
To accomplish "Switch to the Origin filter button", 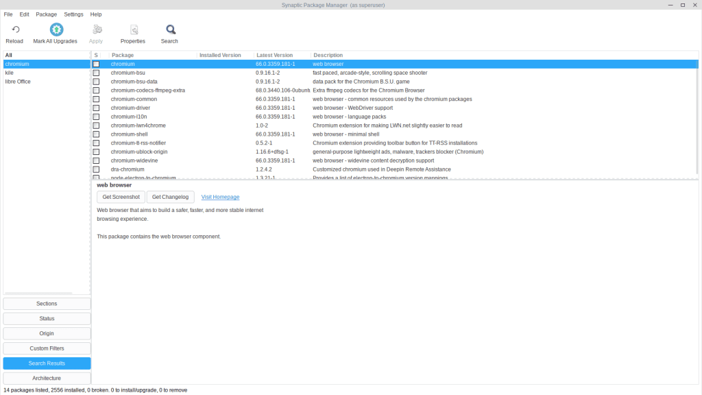I will tap(47, 334).
